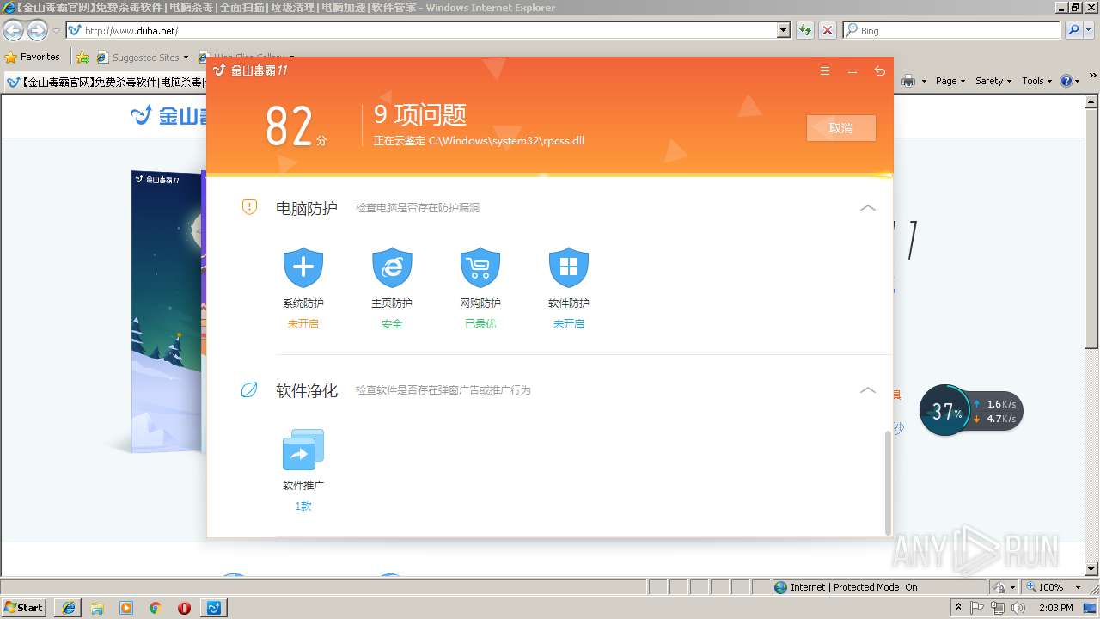Click the 金山毒霸 11 window title logo
The height and width of the screenshot is (619, 1100).
pyautogui.click(x=251, y=70)
